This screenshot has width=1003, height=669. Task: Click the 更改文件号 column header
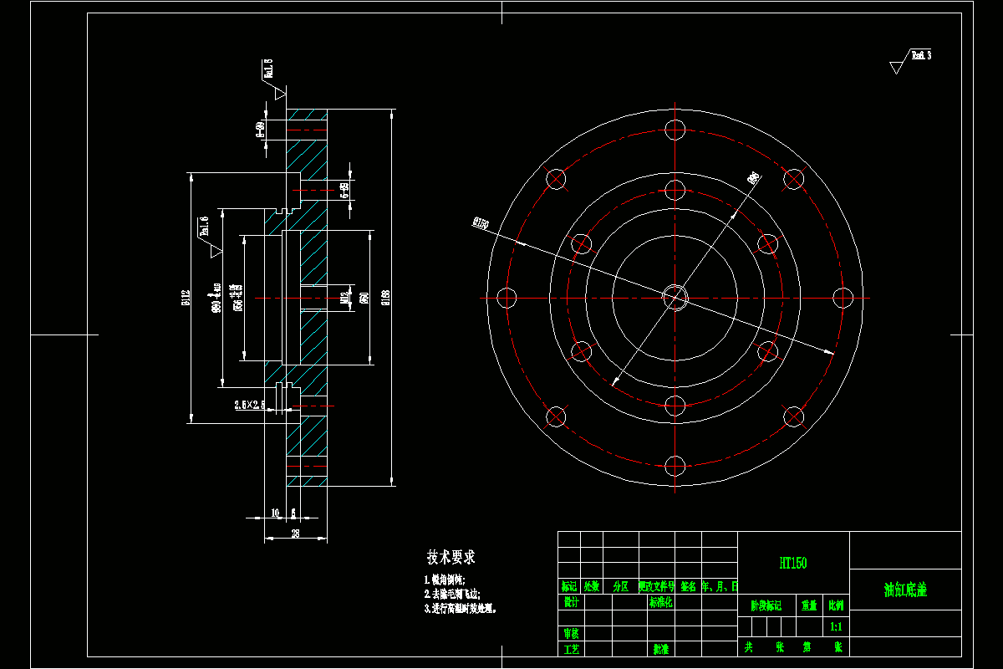(657, 586)
